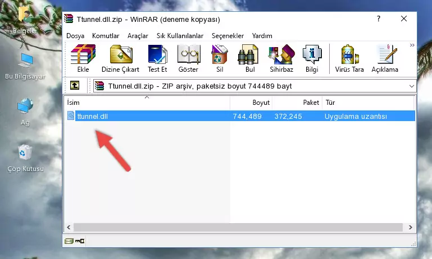Open the Göster view icon

tap(188, 58)
